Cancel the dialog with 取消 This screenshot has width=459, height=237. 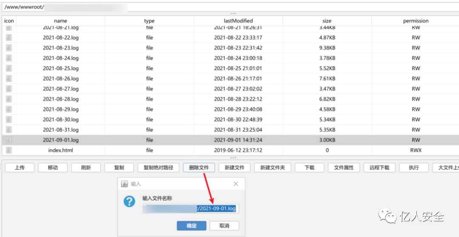tap(224, 226)
